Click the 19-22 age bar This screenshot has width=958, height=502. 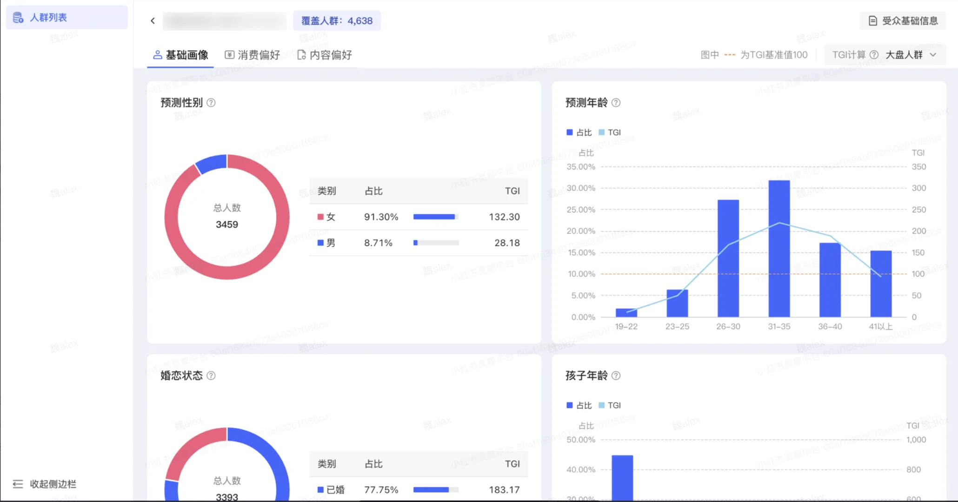coord(626,313)
